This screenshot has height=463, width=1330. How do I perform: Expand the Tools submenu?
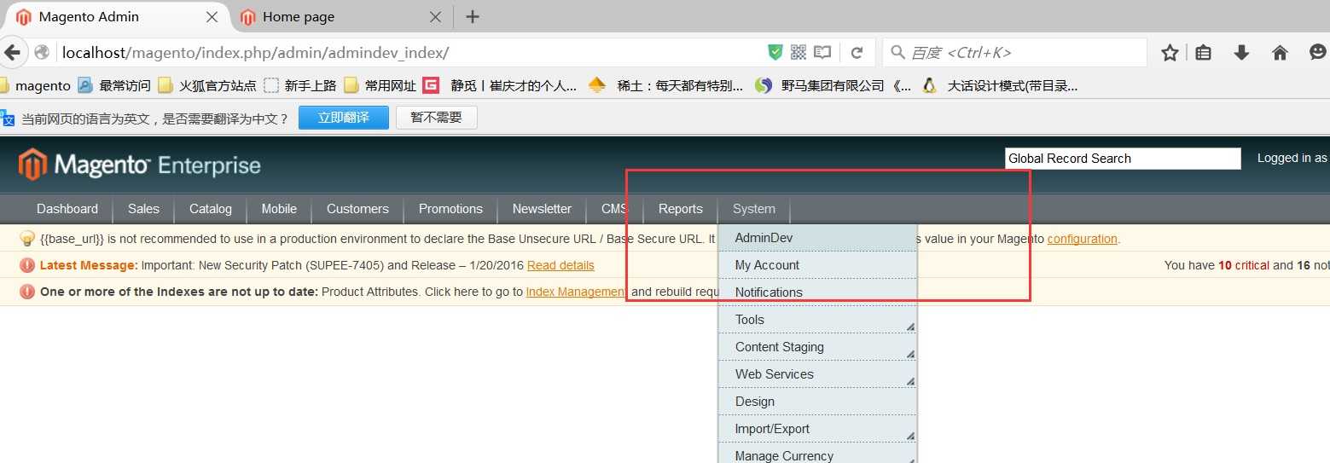(817, 320)
